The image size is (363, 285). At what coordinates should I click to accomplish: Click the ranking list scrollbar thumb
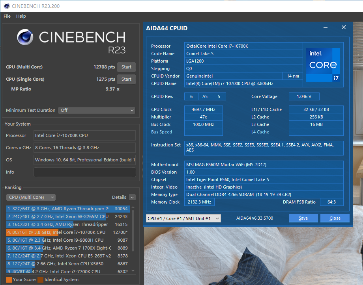coord(133,231)
